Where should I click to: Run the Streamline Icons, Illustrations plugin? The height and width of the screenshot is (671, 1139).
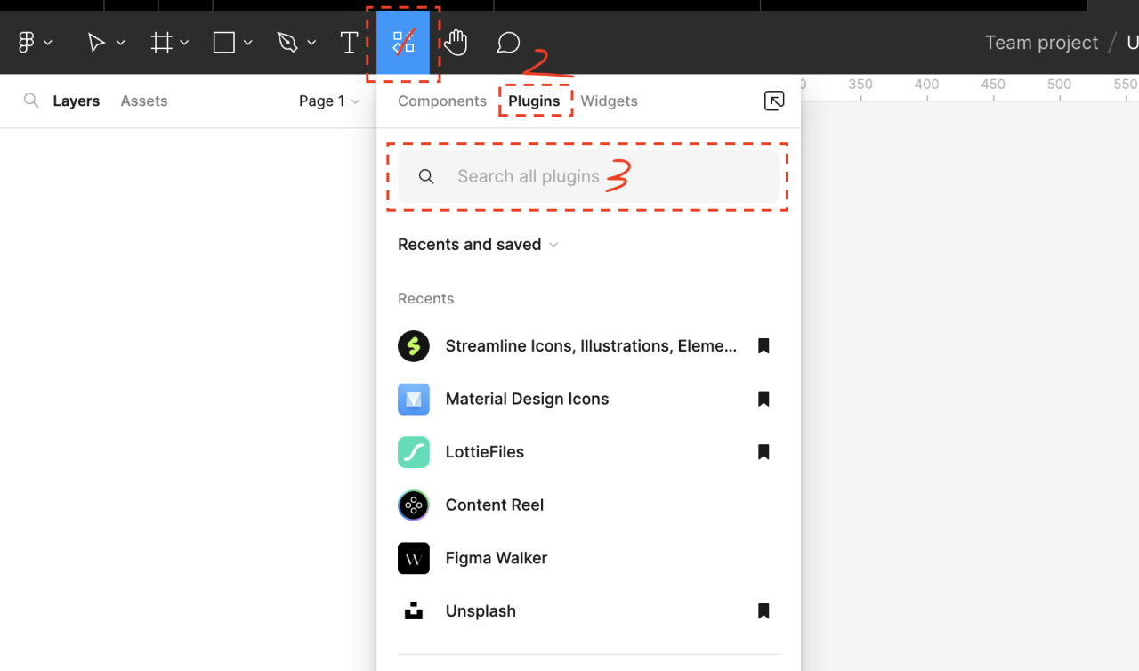click(x=591, y=346)
